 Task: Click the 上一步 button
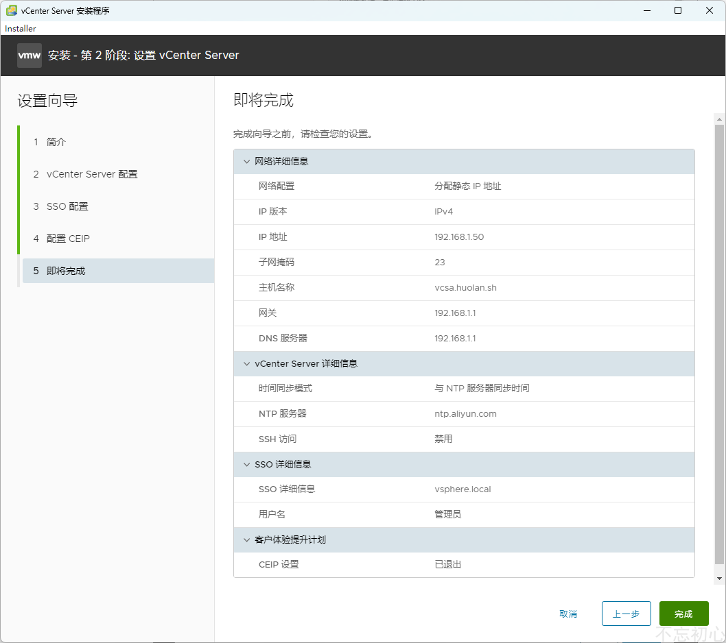626,614
